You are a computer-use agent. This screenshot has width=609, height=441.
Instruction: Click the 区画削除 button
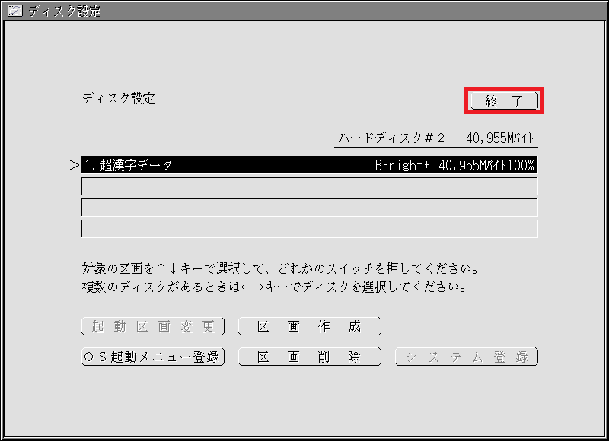pyautogui.click(x=309, y=357)
